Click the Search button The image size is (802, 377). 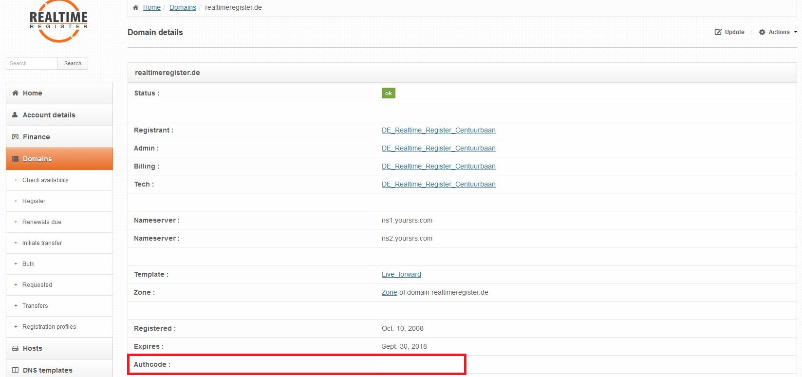click(x=73, y=63)
